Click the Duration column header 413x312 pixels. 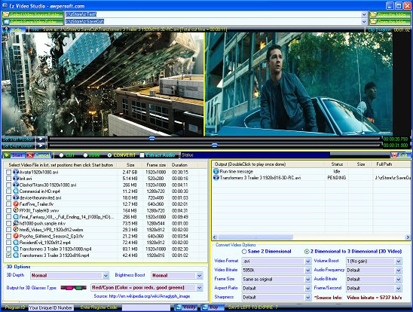pyautogui.click(x=179, y=165)
